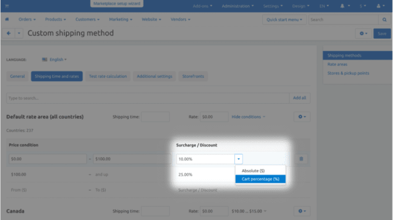Expand the English language dropdown
This screenshot has width=393, height=220.
tap(55, 59)
